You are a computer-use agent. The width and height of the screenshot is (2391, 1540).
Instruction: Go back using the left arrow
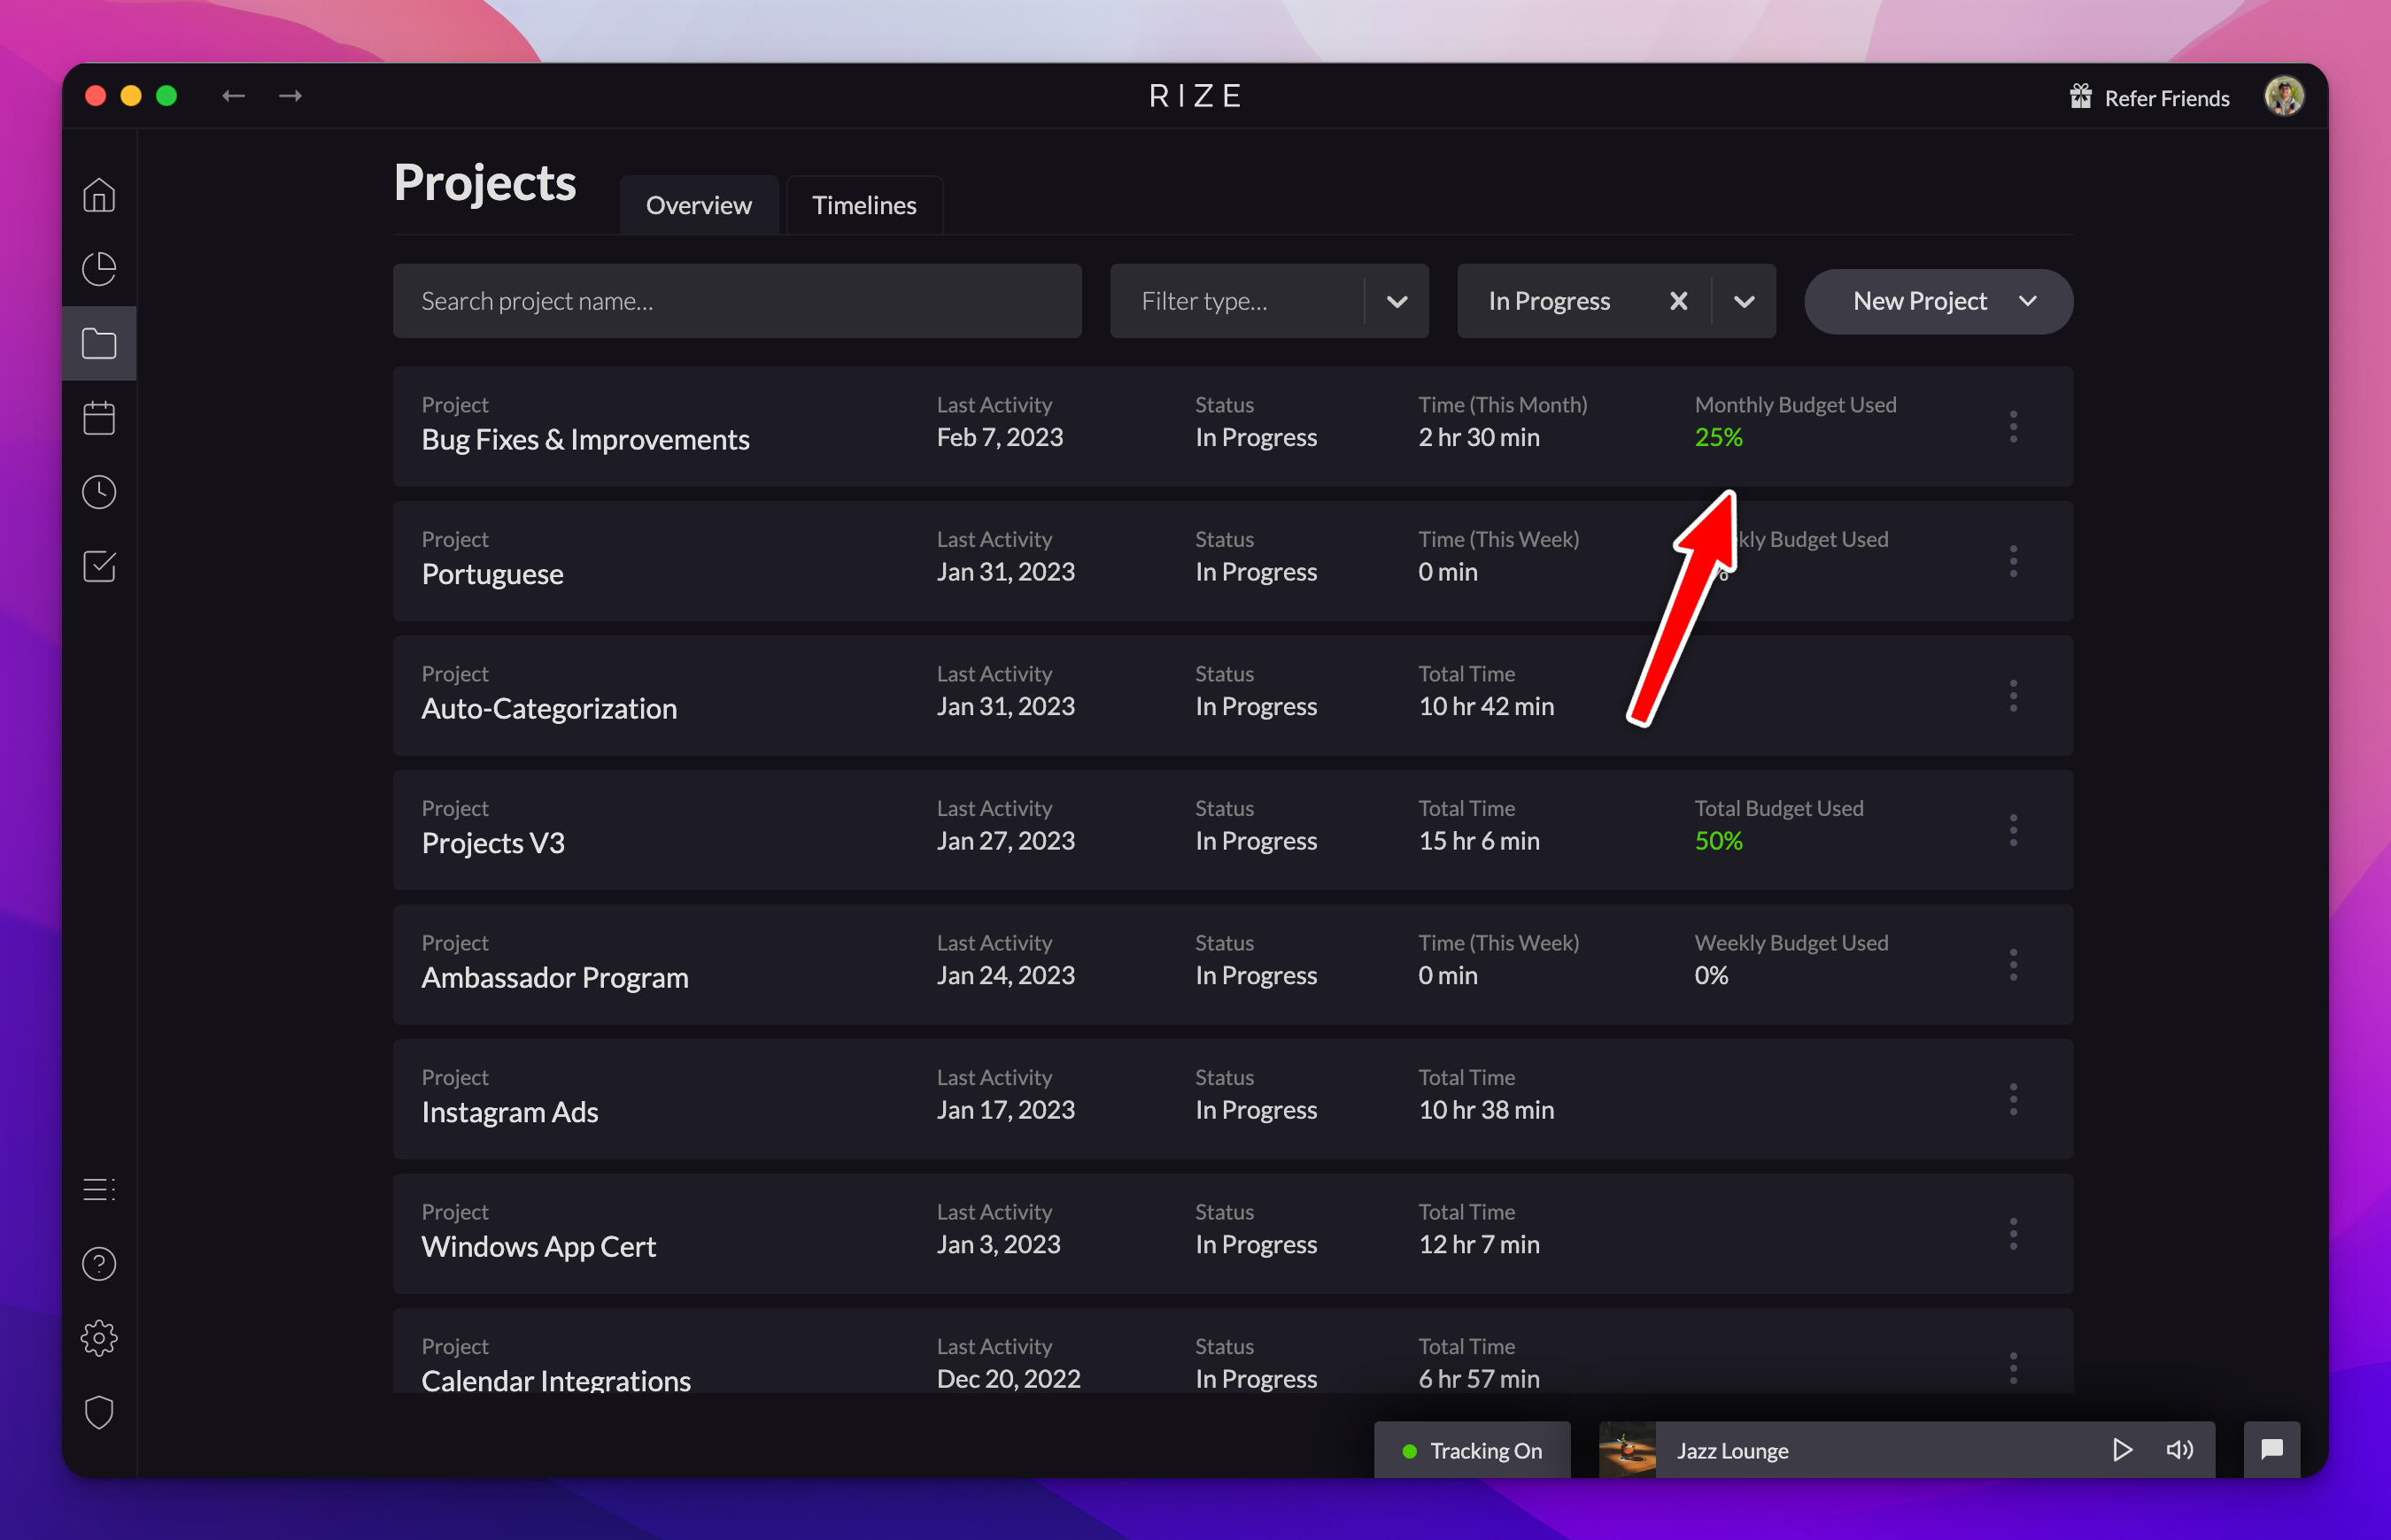click(233, 96)
